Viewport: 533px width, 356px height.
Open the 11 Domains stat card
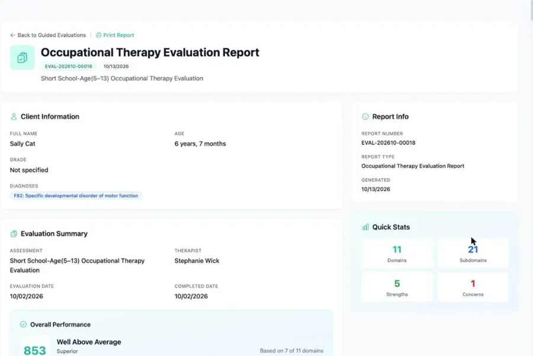(397, 254)
